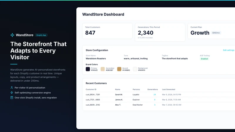Click generations count 24 for Sarah M.
The image size is (235, 132).
pos(155,94)
